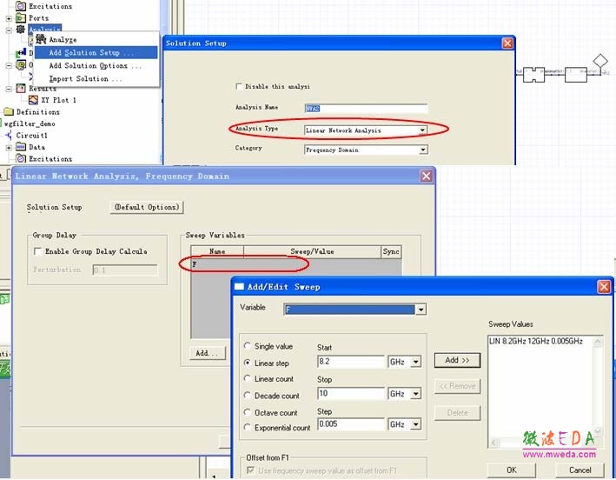Viewport: 616px width, 480px height.
Task: Click the Add... button under Sweep Variables
Action: pyautogui.click(x=207, y=353)
